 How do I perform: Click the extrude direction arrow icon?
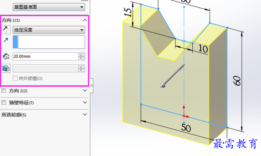pyautogui.click(x=6, y=40)
